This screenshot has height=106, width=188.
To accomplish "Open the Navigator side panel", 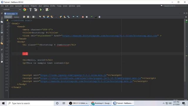I will [2, 58].
